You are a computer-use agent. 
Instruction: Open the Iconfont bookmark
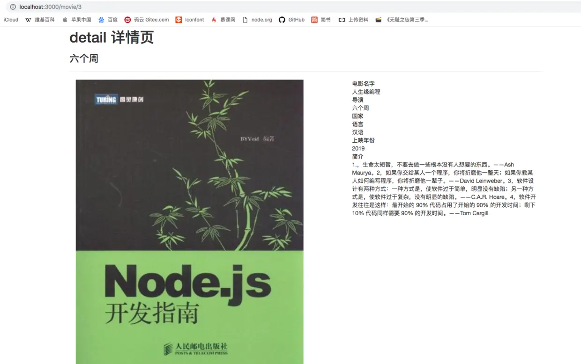[190, 20]
